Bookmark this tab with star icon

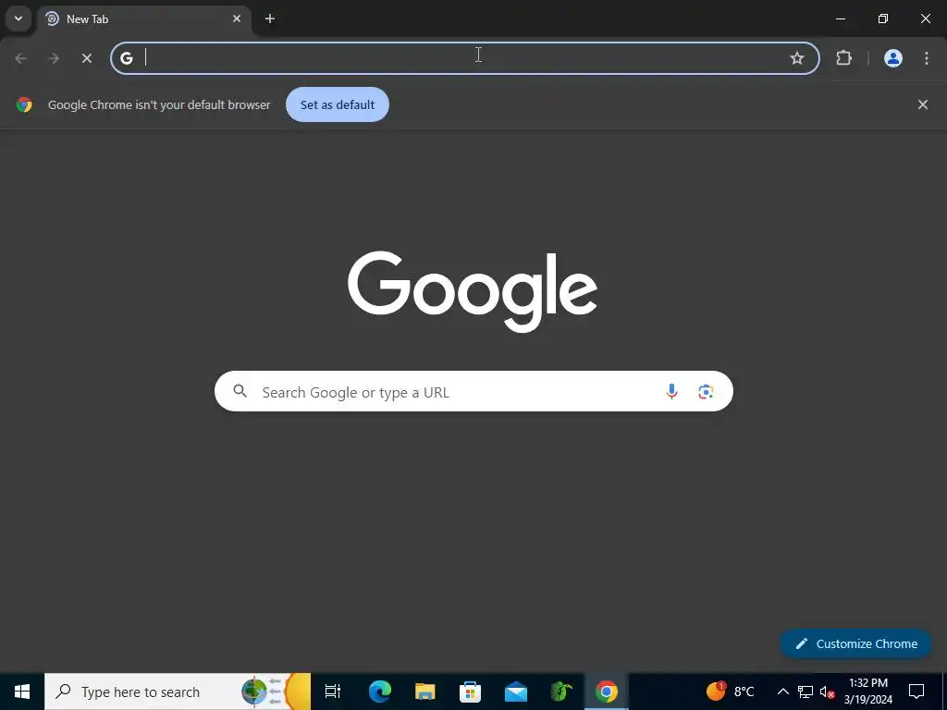(x=797, y=58)
